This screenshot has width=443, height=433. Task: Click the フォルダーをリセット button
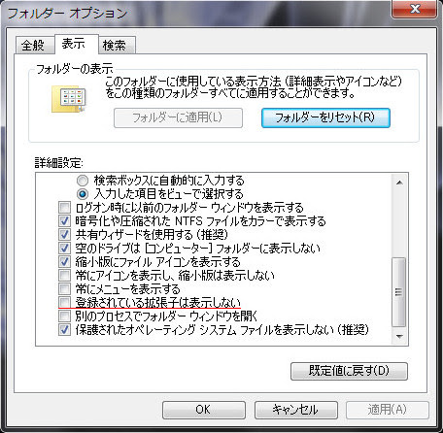(x=325, y=117)
